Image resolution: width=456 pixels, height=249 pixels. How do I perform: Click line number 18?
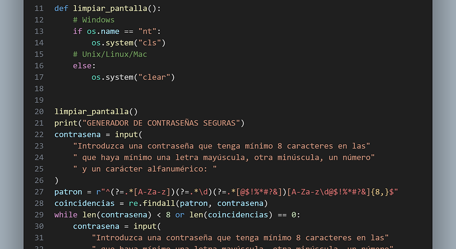(39, 88)
